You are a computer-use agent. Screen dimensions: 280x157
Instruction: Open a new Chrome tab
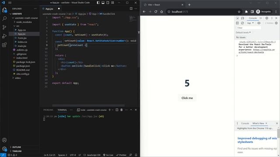click(x=189, y=5)
